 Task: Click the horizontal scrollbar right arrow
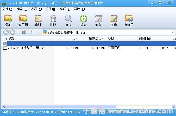tap(174, 107)
